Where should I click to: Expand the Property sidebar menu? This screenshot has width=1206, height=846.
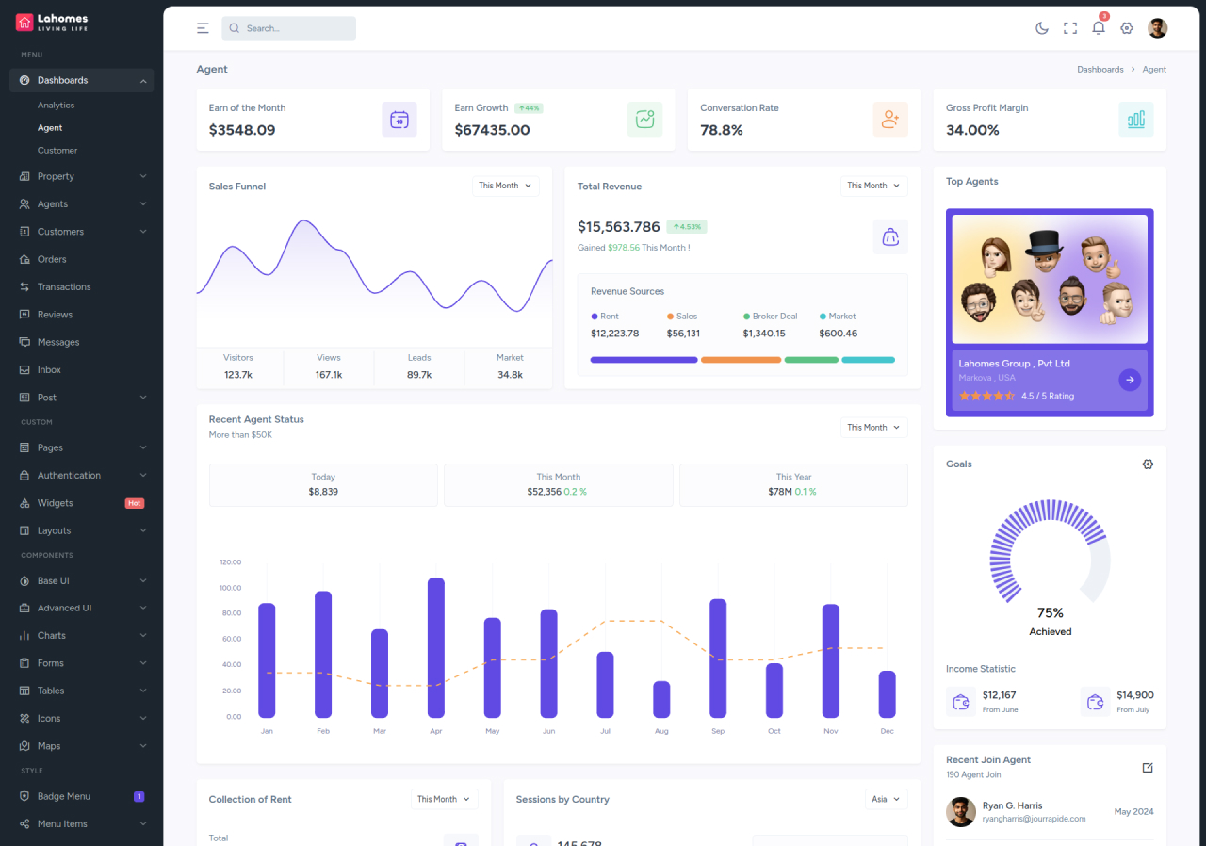tap(81, 176)
